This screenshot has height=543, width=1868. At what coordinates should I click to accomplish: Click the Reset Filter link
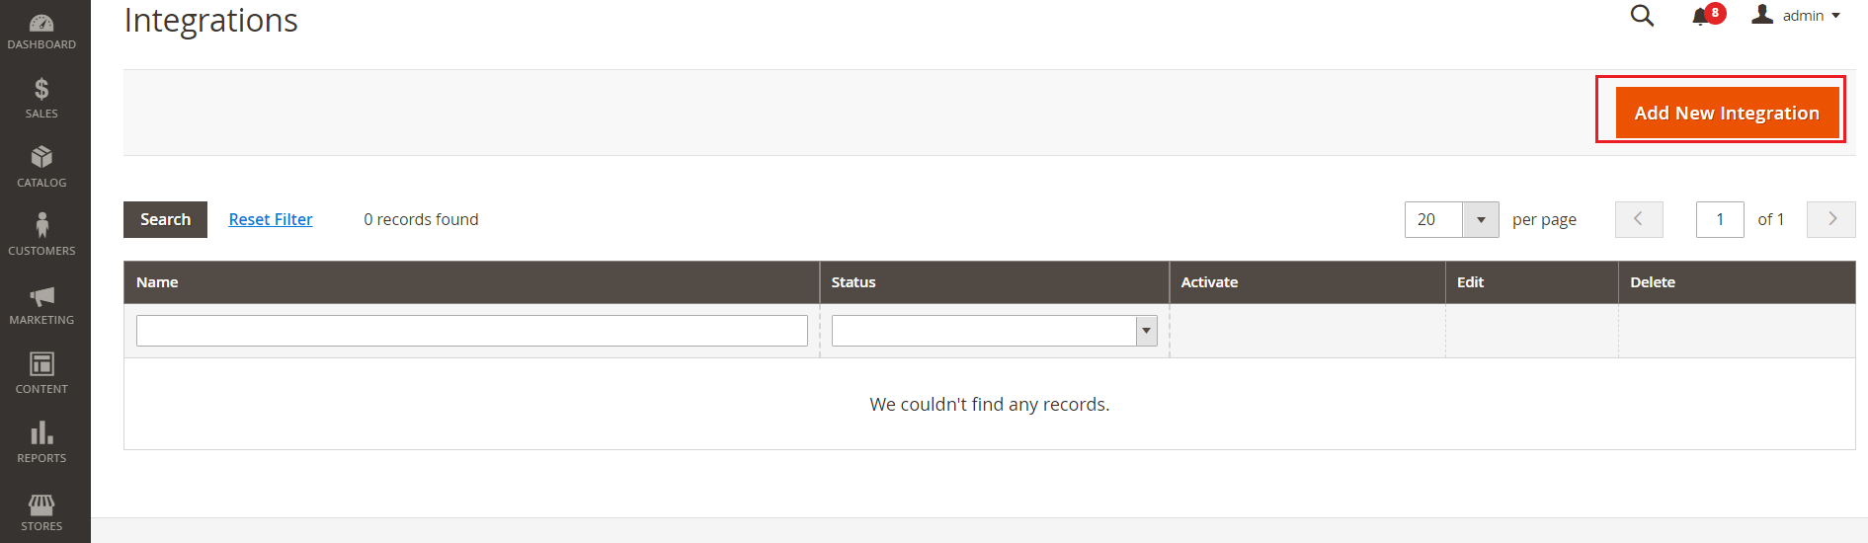pos(271,219)
